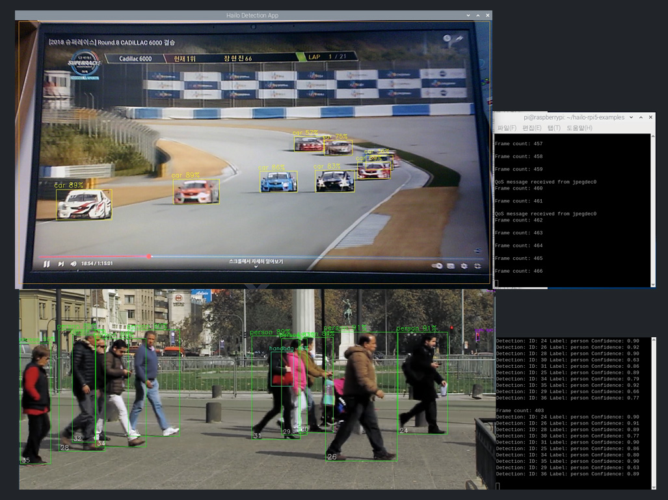Image resolution: width=668 pixels, height=500 pixels.
Task: Click the video title text overlay
Action: pos(111,43)
